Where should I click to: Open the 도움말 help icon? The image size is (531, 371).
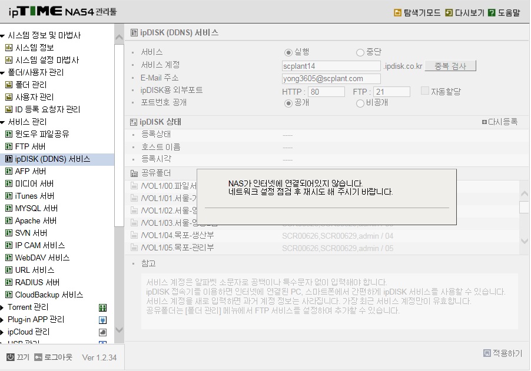point(492,13)
